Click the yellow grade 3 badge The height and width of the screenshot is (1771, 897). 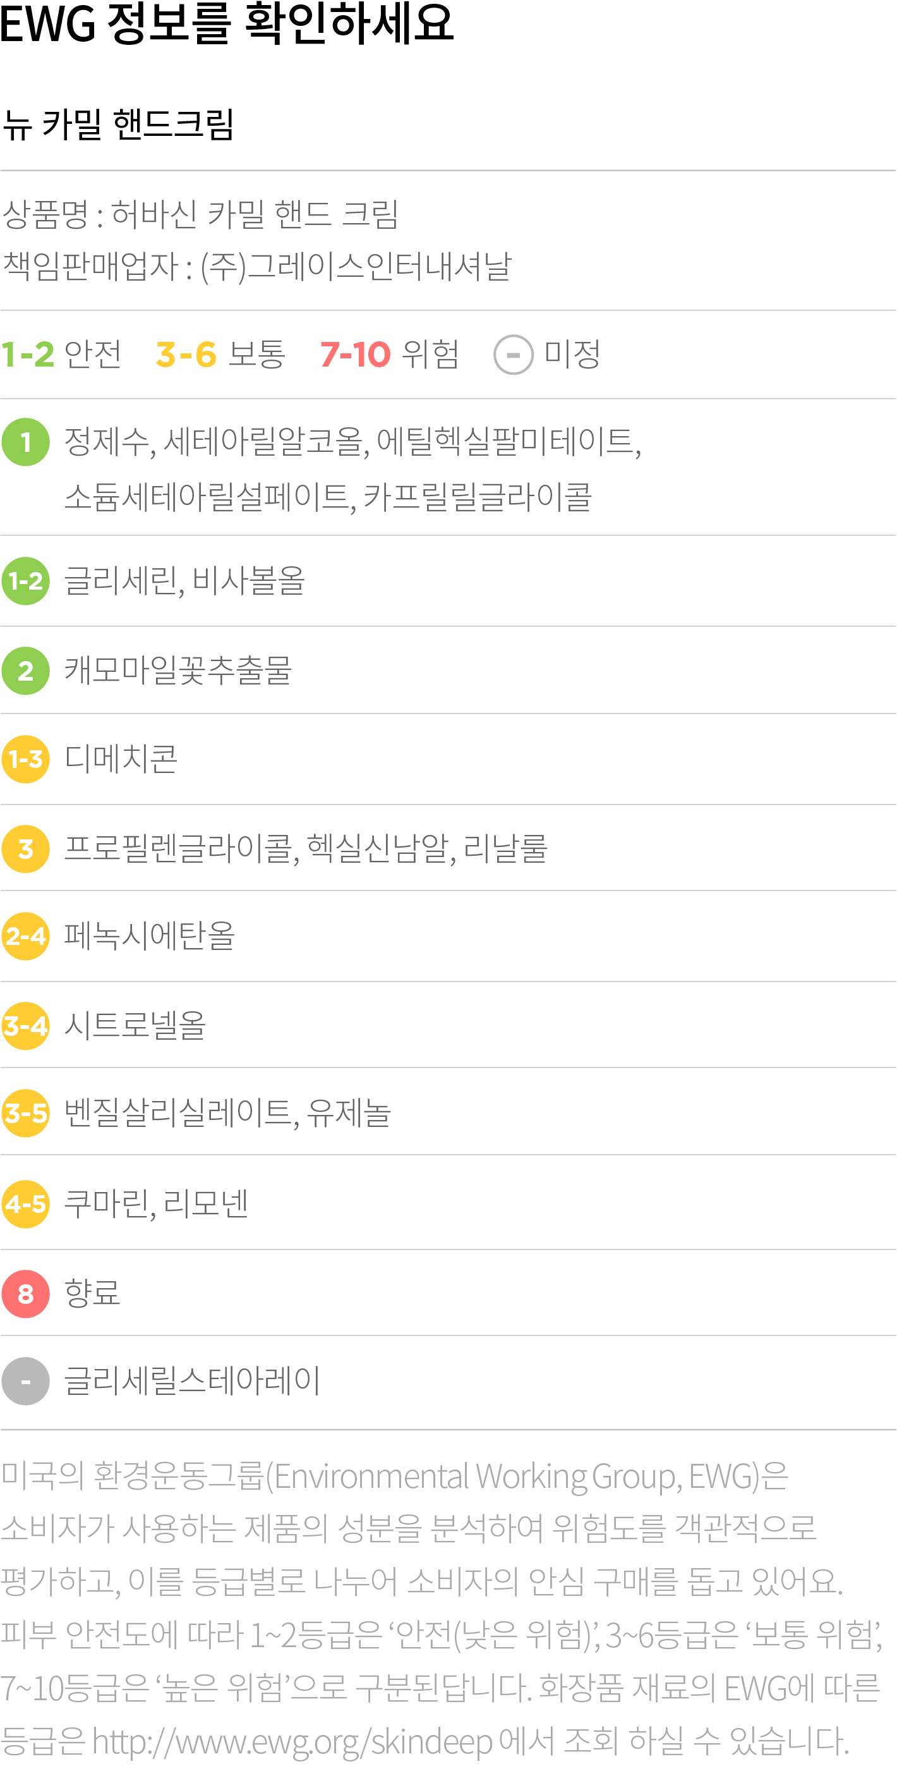click(x=25, y=848)
